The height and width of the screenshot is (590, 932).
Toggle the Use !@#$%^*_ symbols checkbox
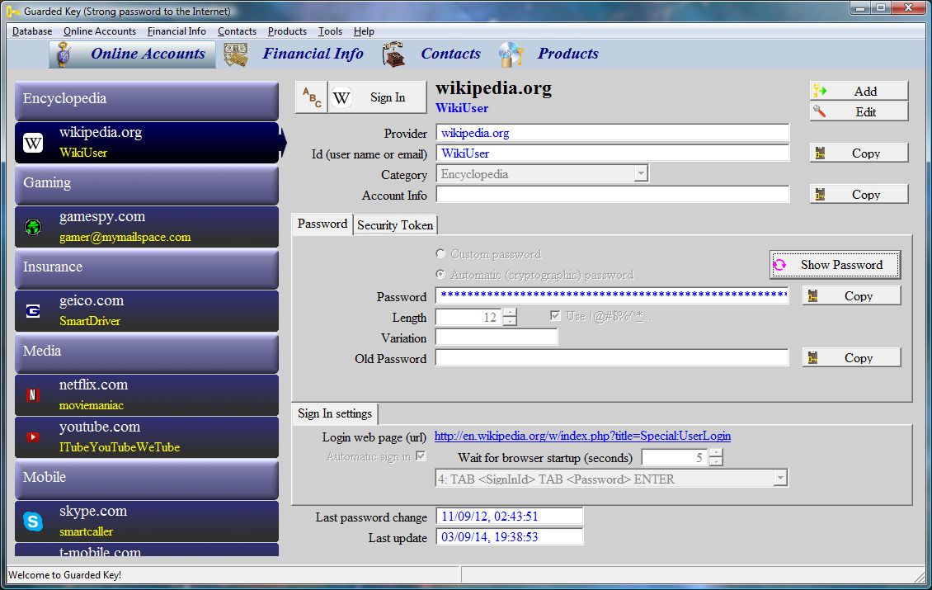pos(555,316)
